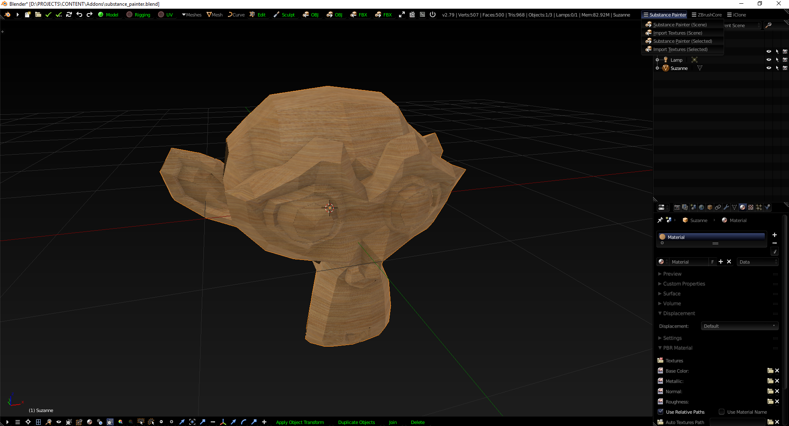789x426 pixels.
Task: Open Normal texture folder browser
Action: point(770,391)
